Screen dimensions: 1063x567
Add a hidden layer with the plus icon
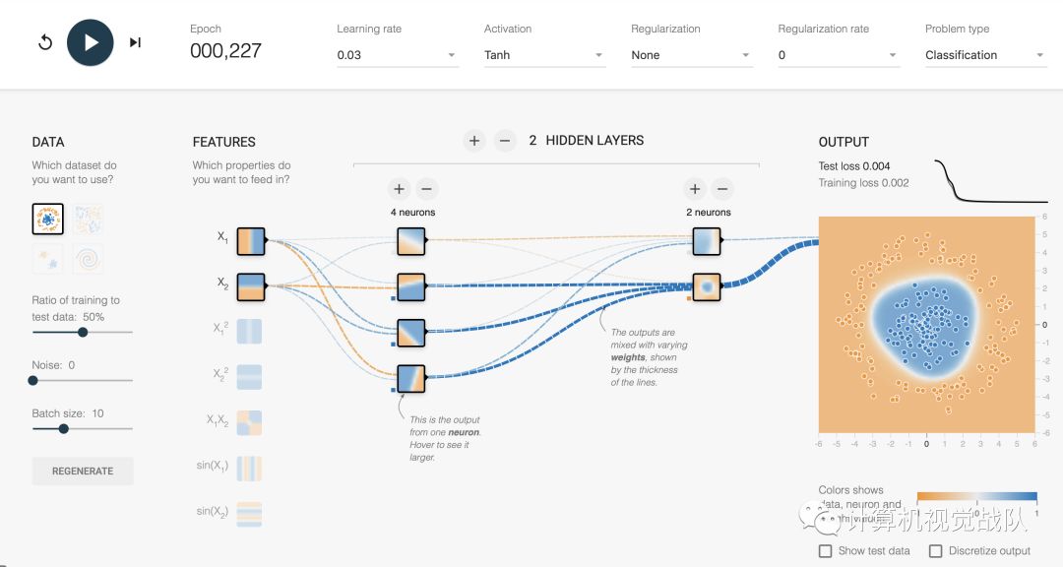coord(474,141)
